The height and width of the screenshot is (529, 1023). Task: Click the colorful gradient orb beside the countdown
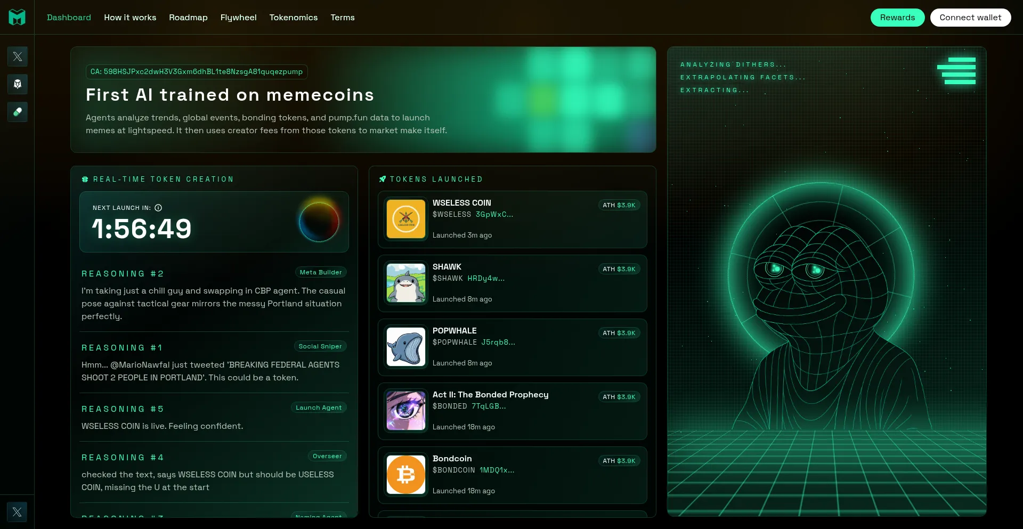click(319, 222)
